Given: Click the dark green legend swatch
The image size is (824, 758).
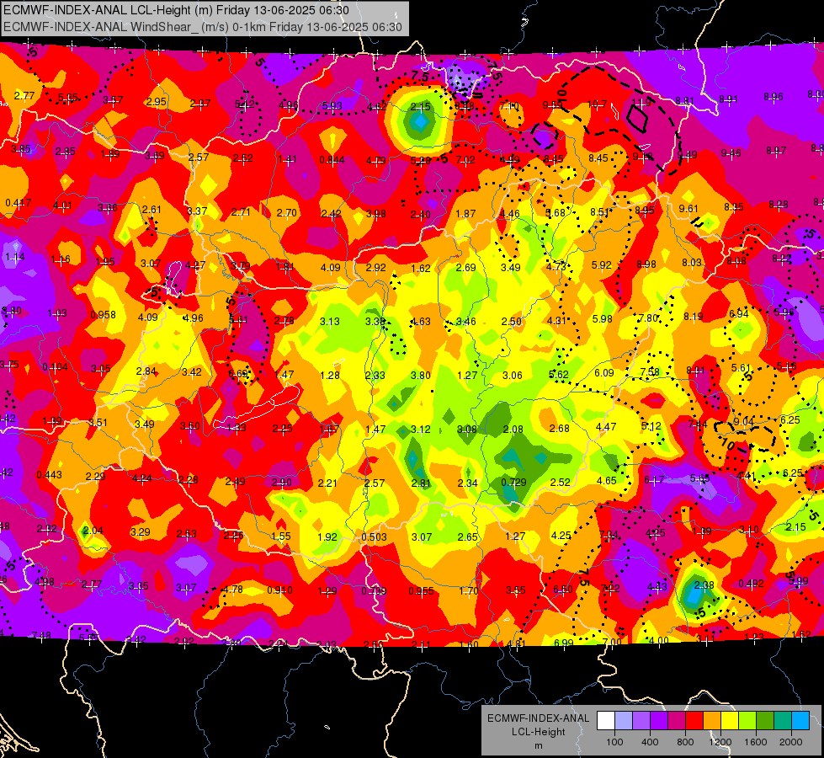Looking at the screenshot, I should pyautogui.click(x=765, y=721).
